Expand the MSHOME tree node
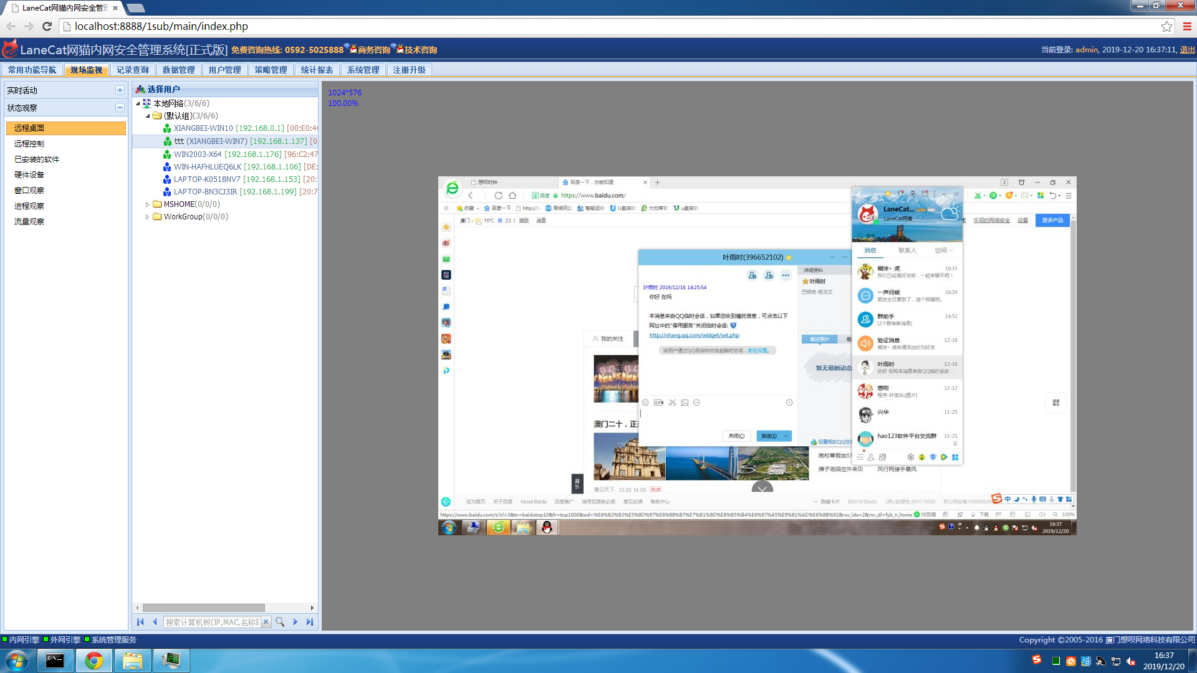This screenshot has width=1197, height=673. [148, 204]
